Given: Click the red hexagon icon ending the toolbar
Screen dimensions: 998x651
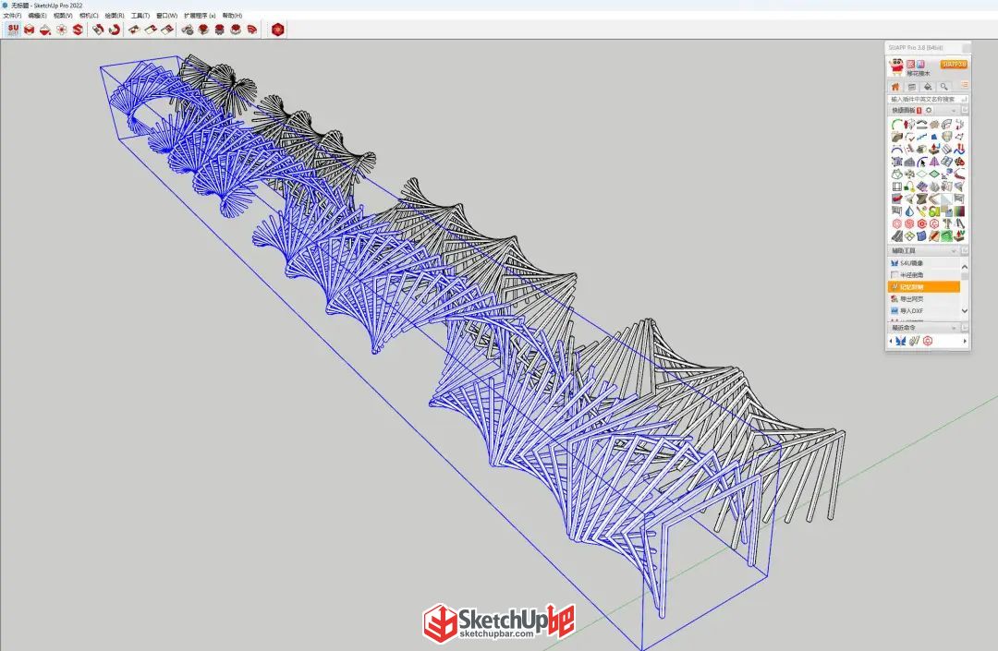Looking at the screenshot, I should point(278,30).
